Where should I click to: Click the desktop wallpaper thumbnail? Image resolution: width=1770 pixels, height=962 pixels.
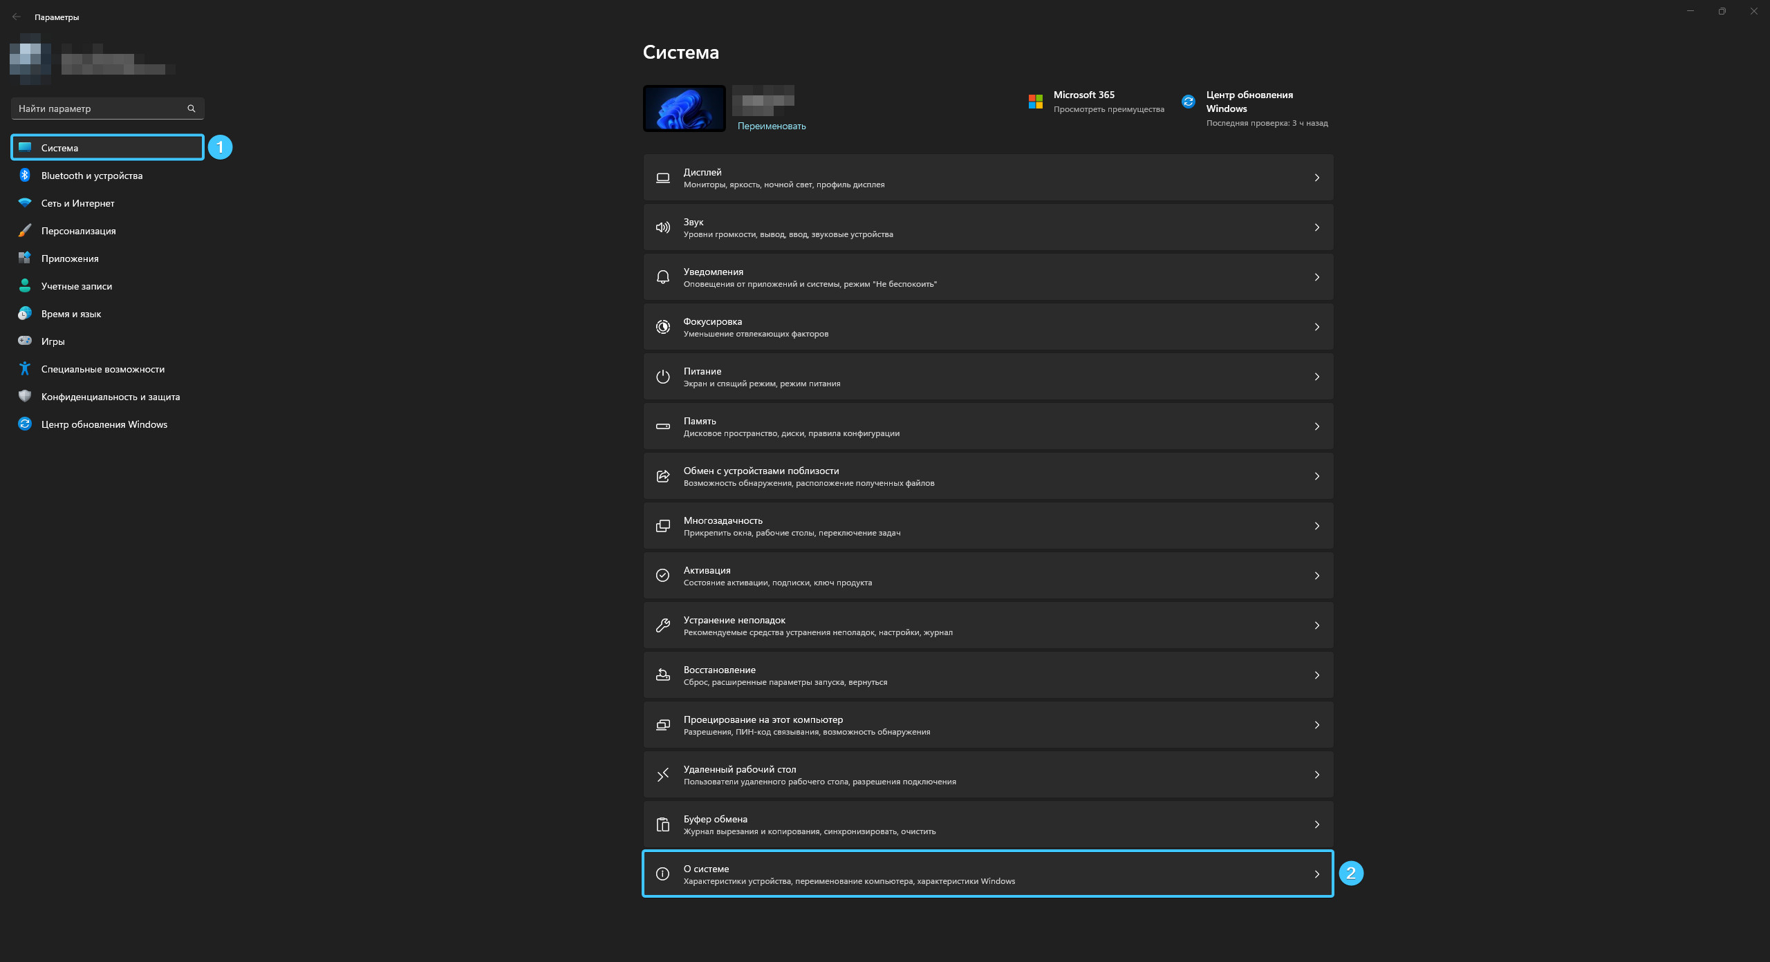pyautogui.click(x=684, y=109)
